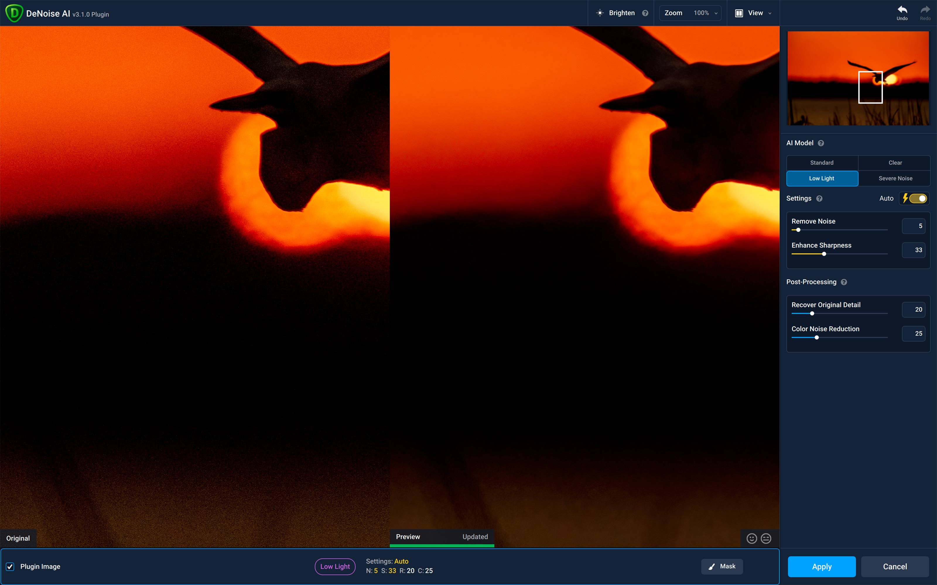Click the happy face feedback icon

752,538
